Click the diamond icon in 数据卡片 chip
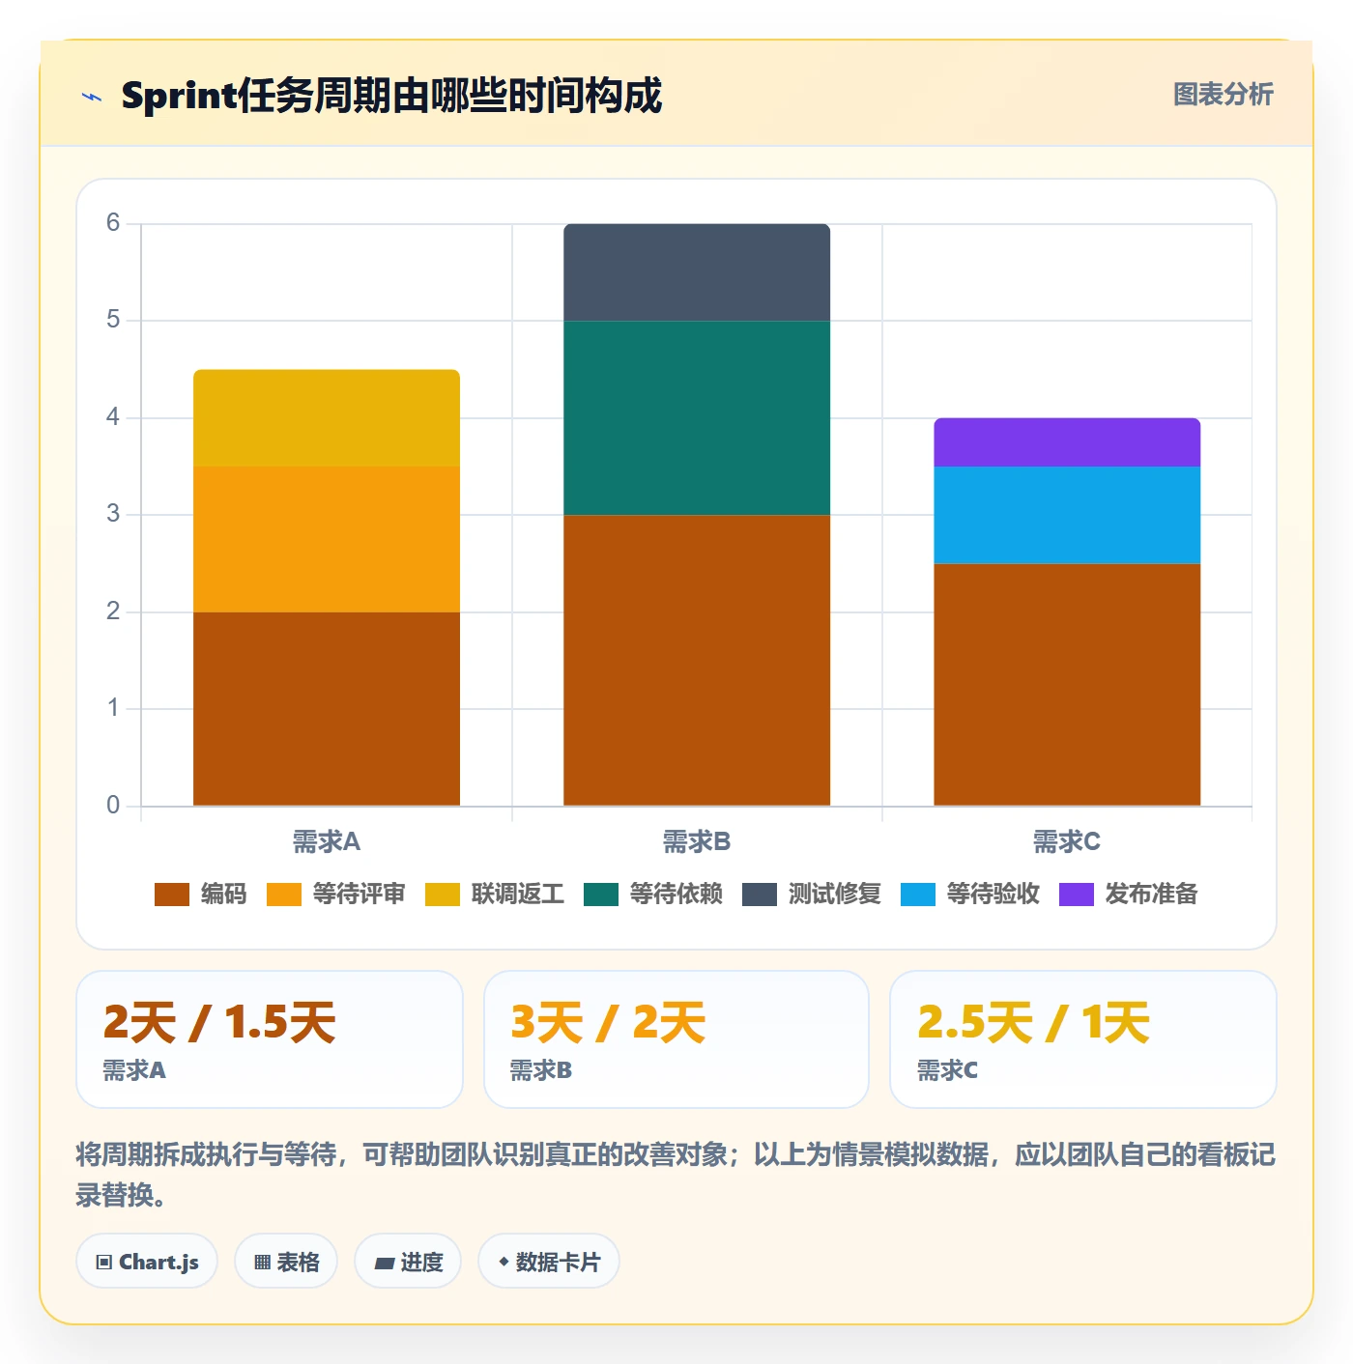The height and width of the screenshot is (1364, 1353). (504, 1262)
